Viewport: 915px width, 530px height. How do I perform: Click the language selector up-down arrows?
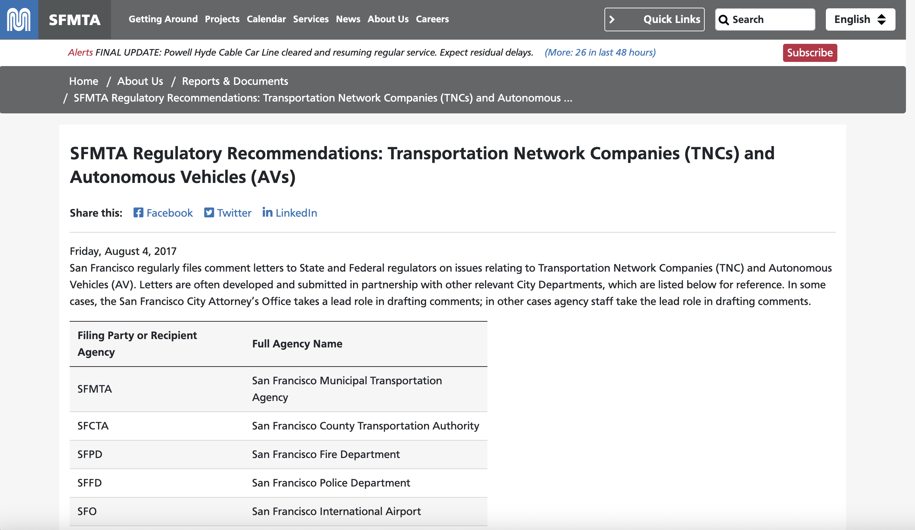click(881, 19)
